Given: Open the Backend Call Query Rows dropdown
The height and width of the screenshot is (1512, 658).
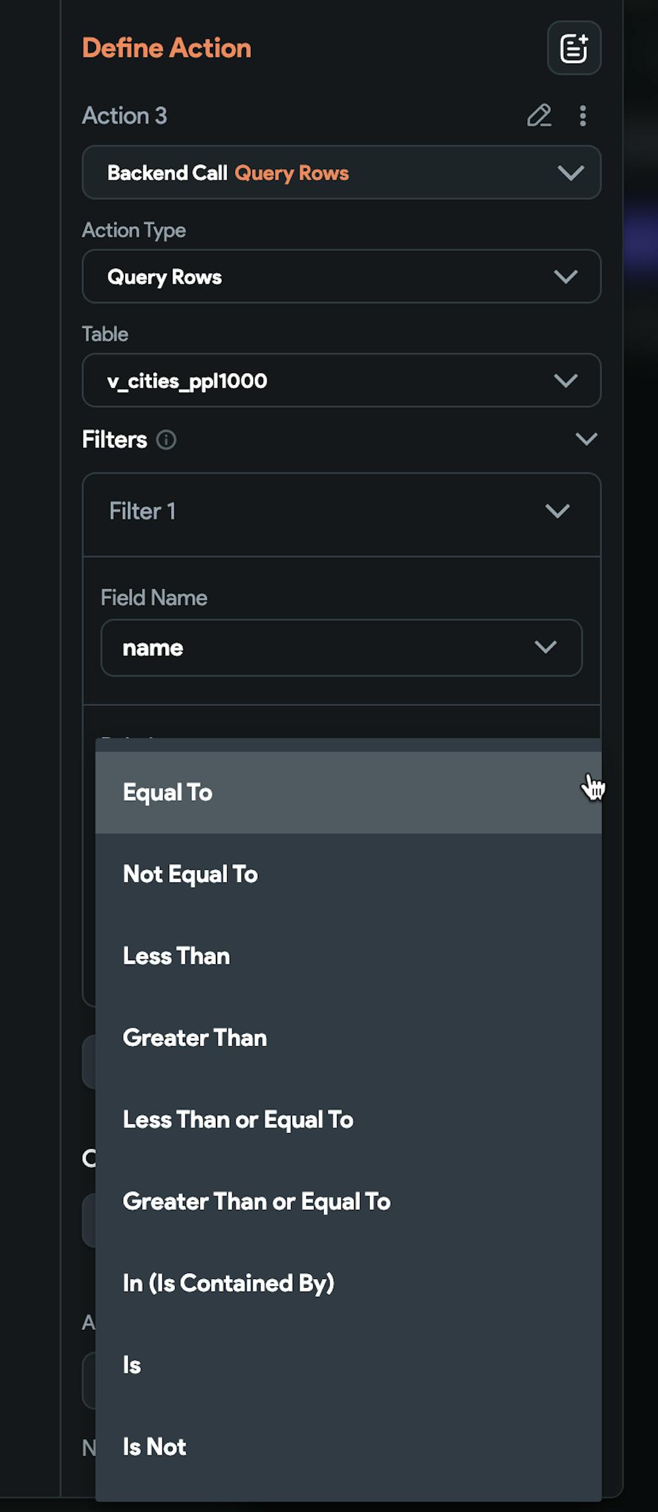Looking at the screenshot, I should point(342,172).
